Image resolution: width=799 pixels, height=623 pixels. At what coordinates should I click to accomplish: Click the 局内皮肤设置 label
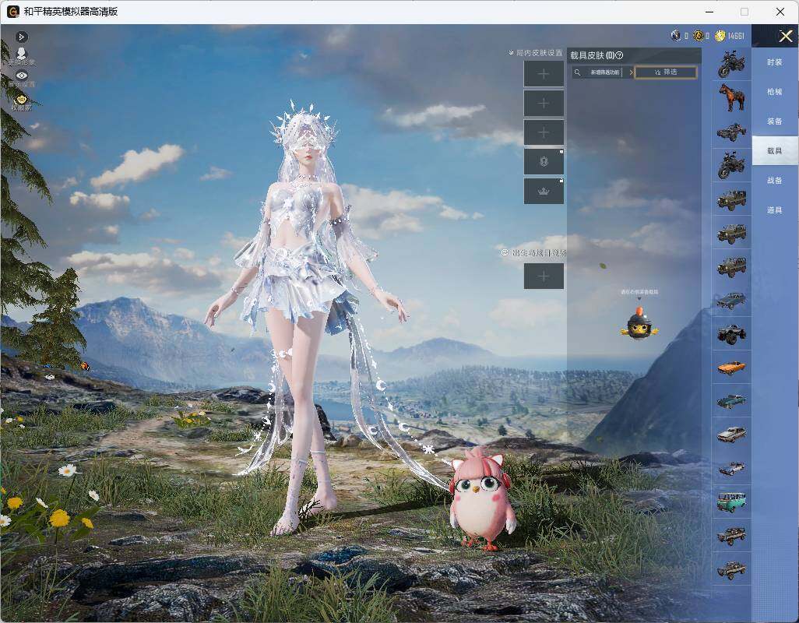point(539,53)
